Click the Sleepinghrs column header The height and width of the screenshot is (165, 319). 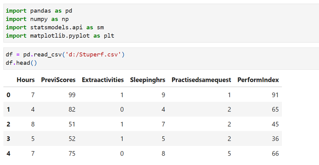tap(148, 80)
